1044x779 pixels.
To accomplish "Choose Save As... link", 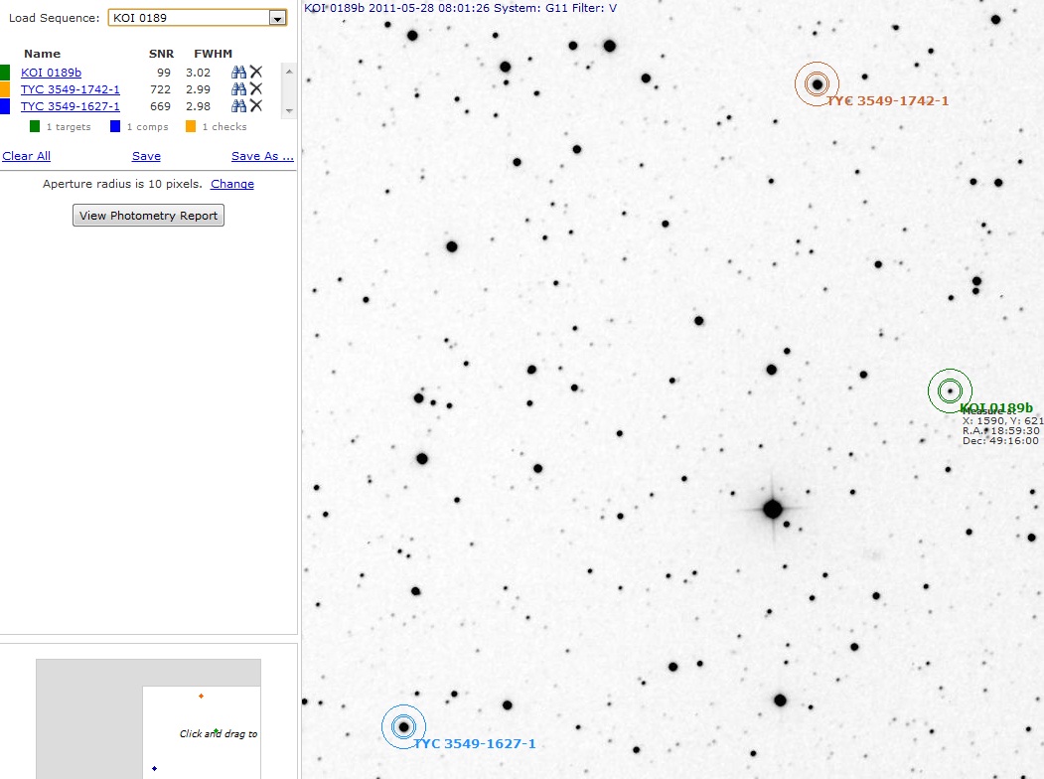I will point(262,156).
